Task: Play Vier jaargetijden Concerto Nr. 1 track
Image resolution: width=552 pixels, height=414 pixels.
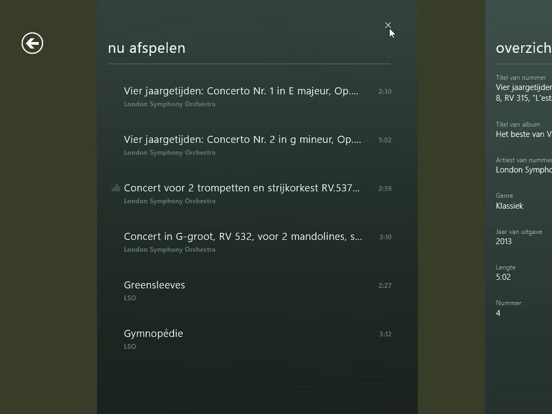Action: click(x=250, y=96)
